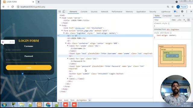Screen dimensions: 193x108
Task: Open the file explorer taskbar icon
Action: point(22,105)
